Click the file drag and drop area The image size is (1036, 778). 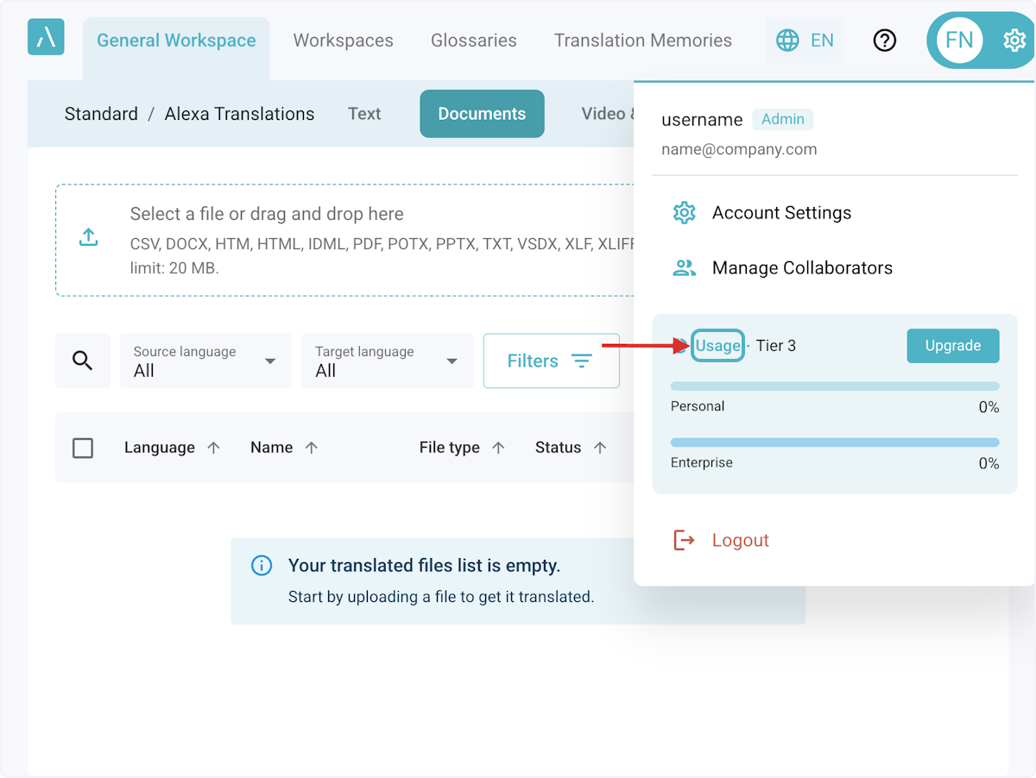click(345, 240)
